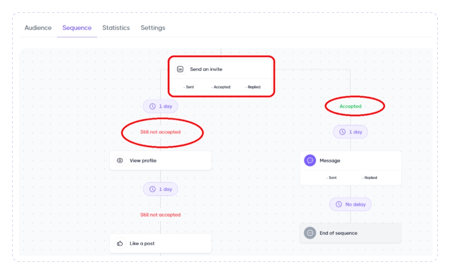Click the thumbs-up icon on Like a post
The image size is (450, 274).
[120, 243]
